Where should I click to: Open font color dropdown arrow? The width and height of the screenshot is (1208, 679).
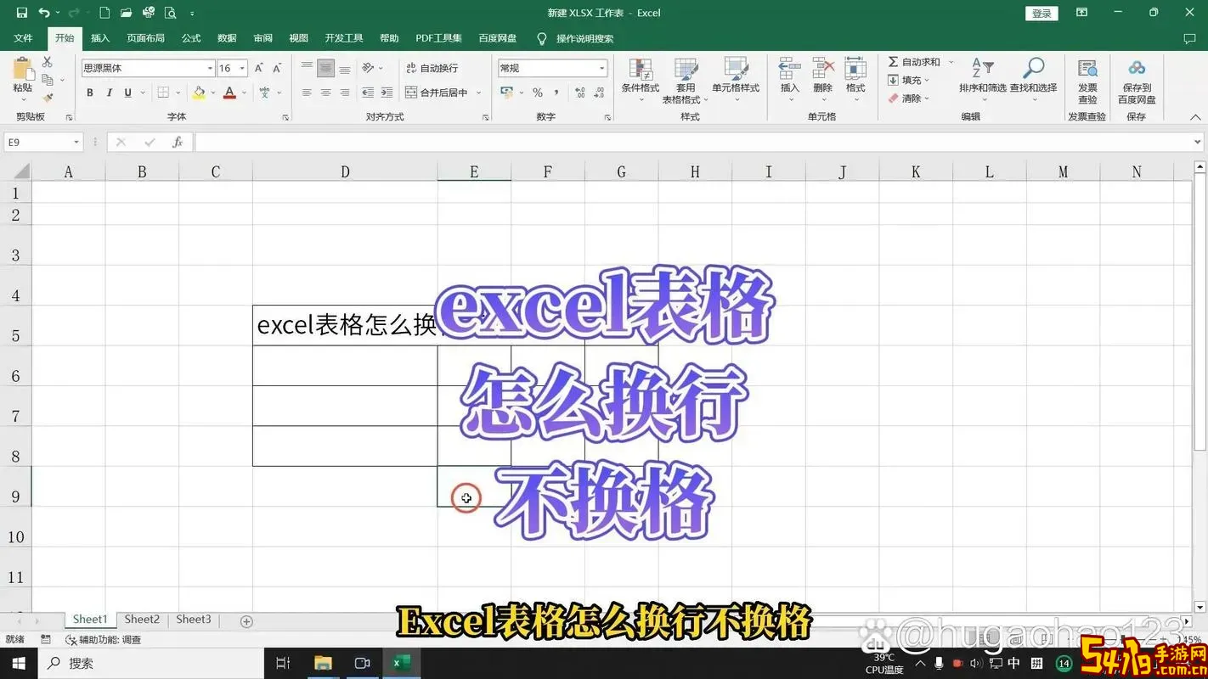coord(243,93)
